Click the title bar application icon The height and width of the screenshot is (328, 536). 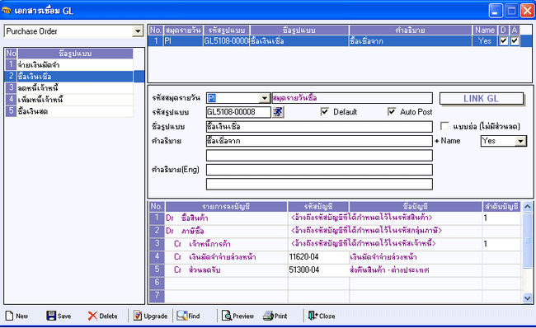click(x=6, y=10)
